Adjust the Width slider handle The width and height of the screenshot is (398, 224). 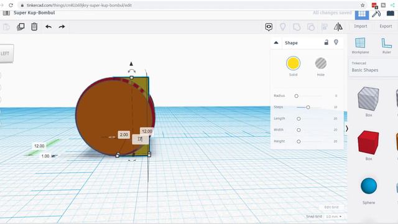(x=298, y=130)
